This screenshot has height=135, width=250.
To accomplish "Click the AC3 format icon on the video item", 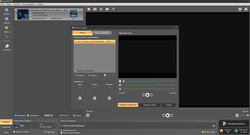I will pyautogui.click(x=73, y=13).
